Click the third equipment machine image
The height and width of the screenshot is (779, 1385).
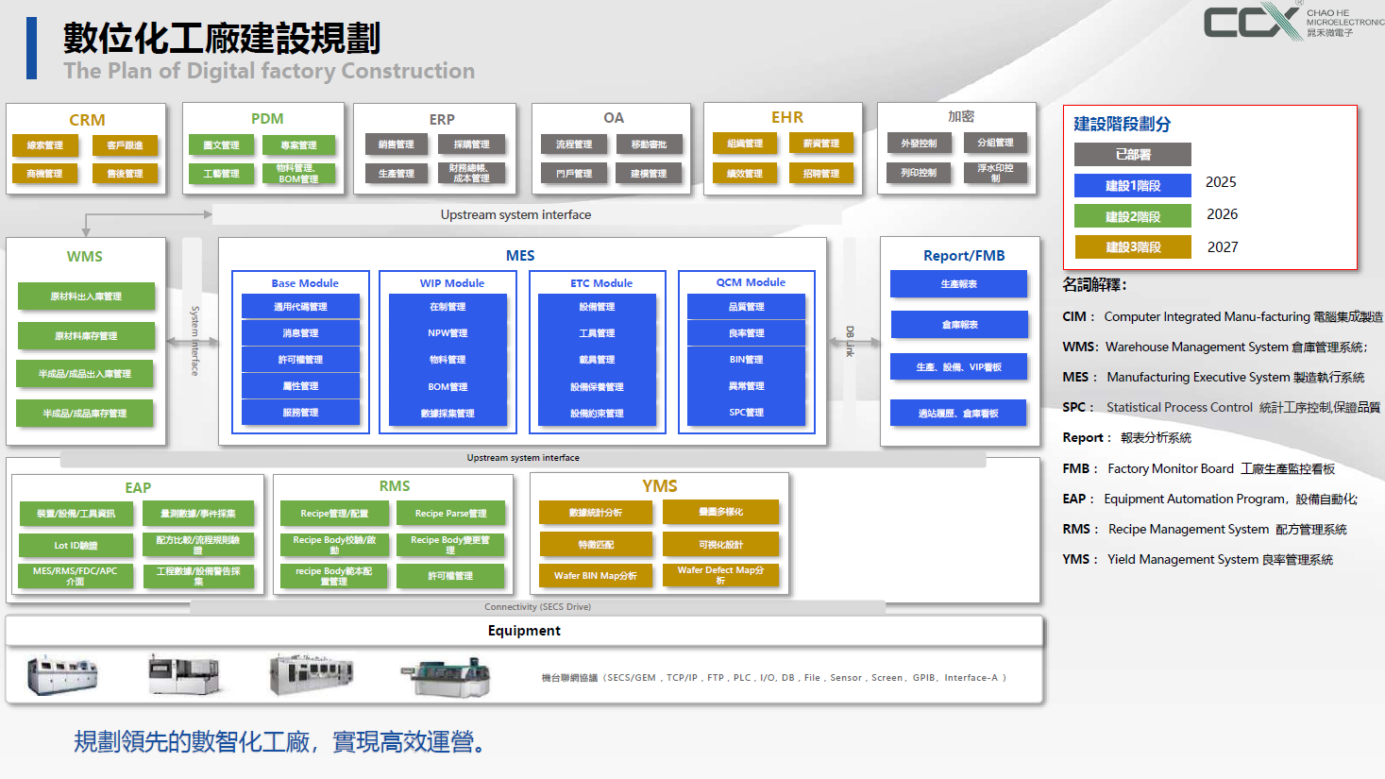click(x=311, y=674)
